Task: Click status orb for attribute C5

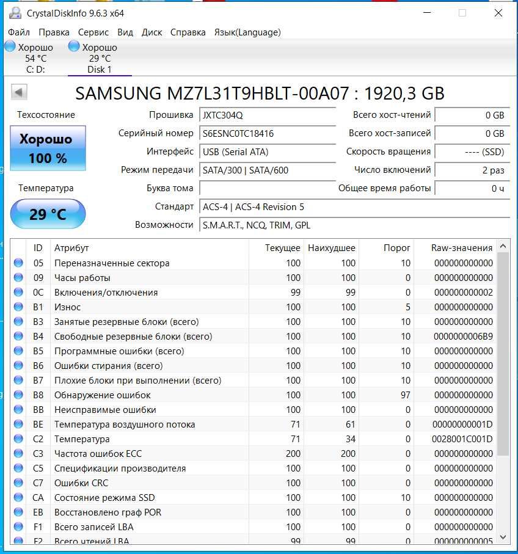Action: [x=18, y=468]
